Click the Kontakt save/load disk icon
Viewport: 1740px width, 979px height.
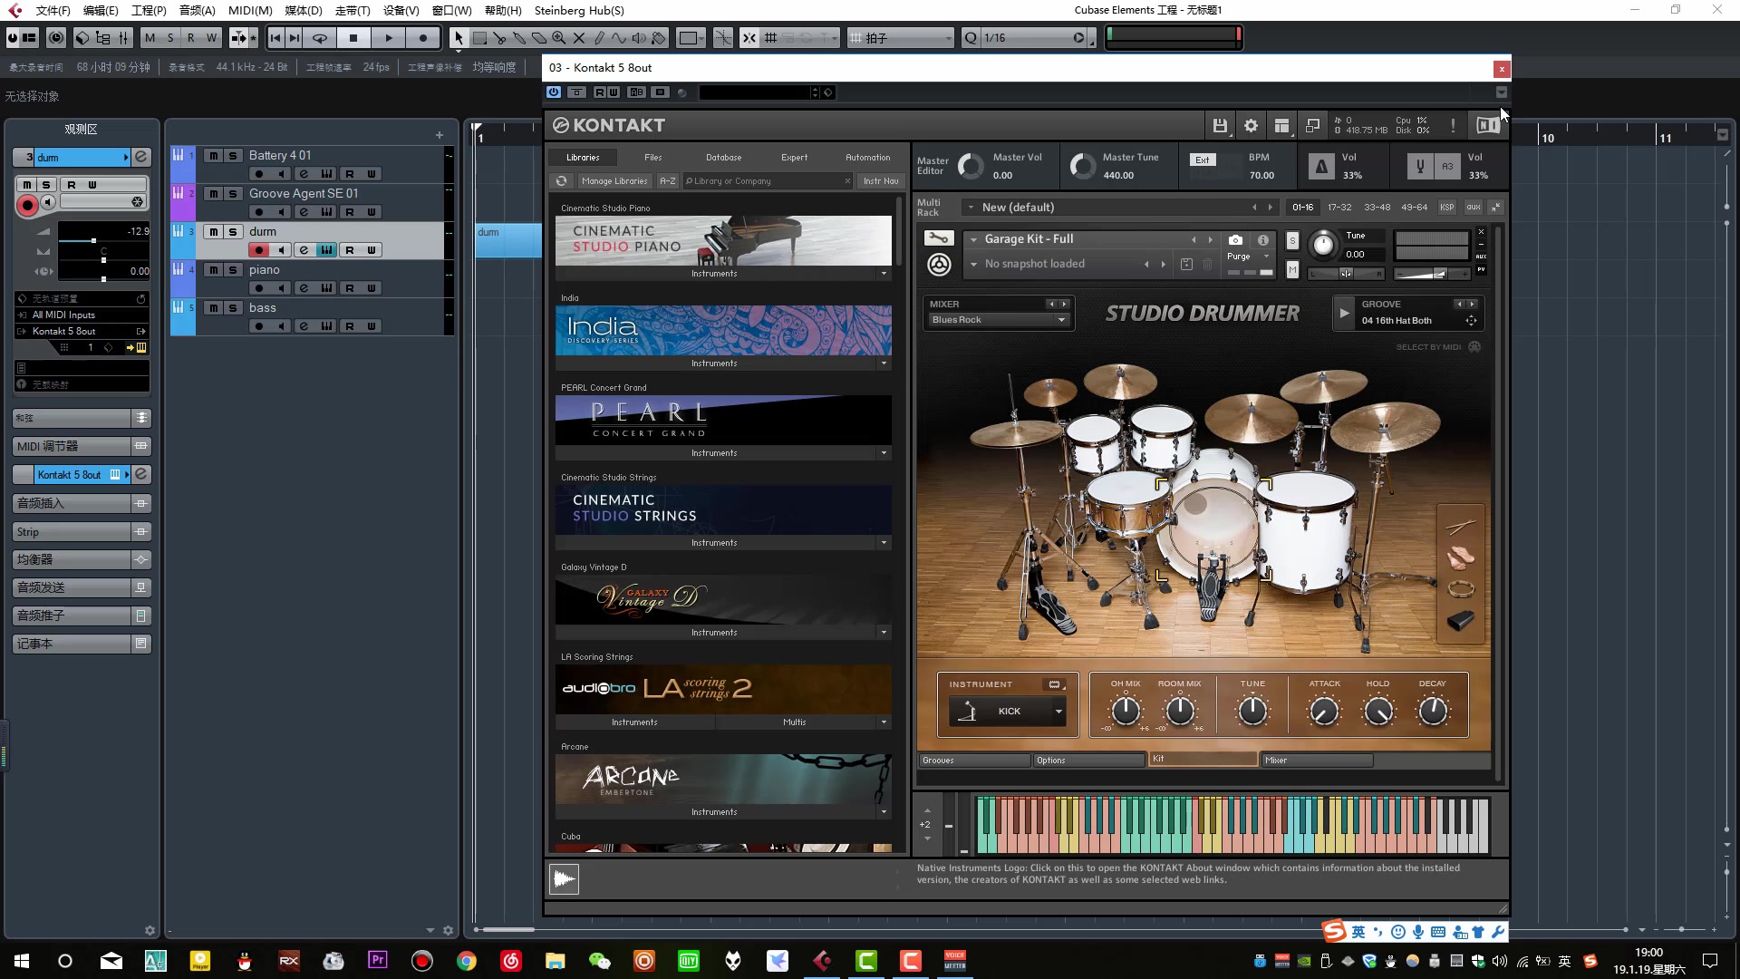(1220, 126)
